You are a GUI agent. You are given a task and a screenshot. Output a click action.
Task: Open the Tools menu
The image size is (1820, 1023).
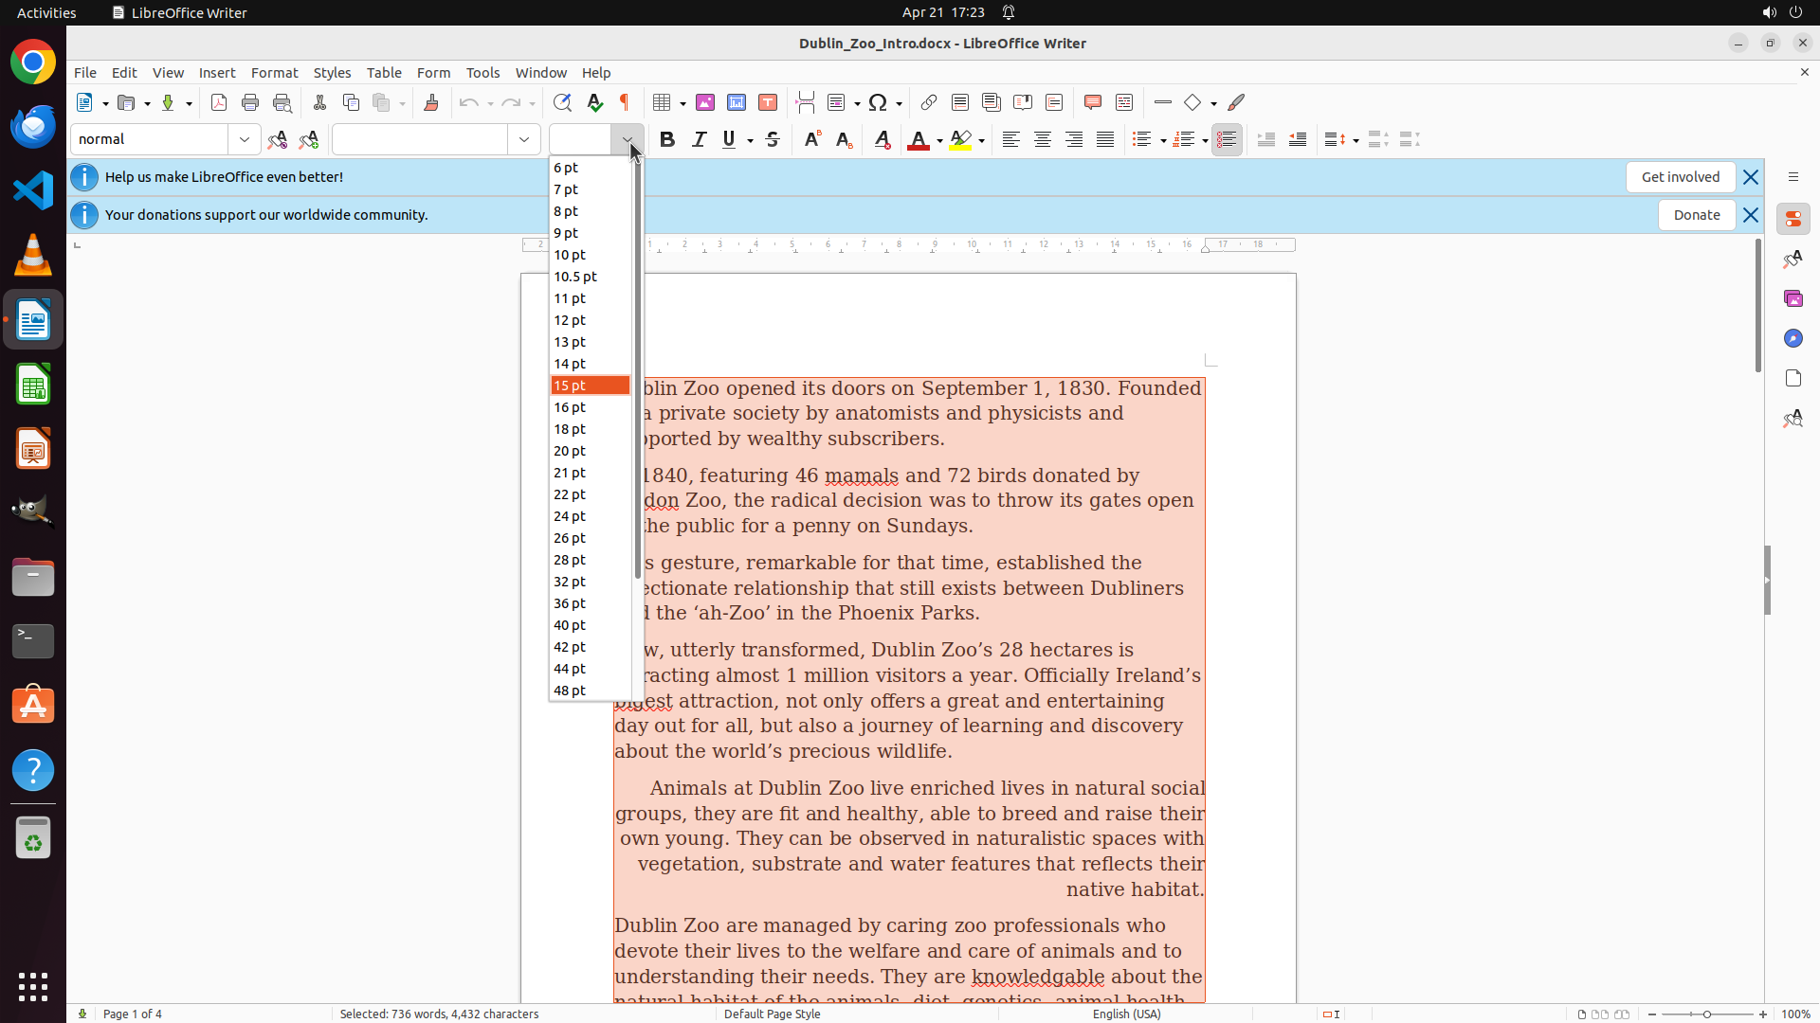[x=482, y=72]
